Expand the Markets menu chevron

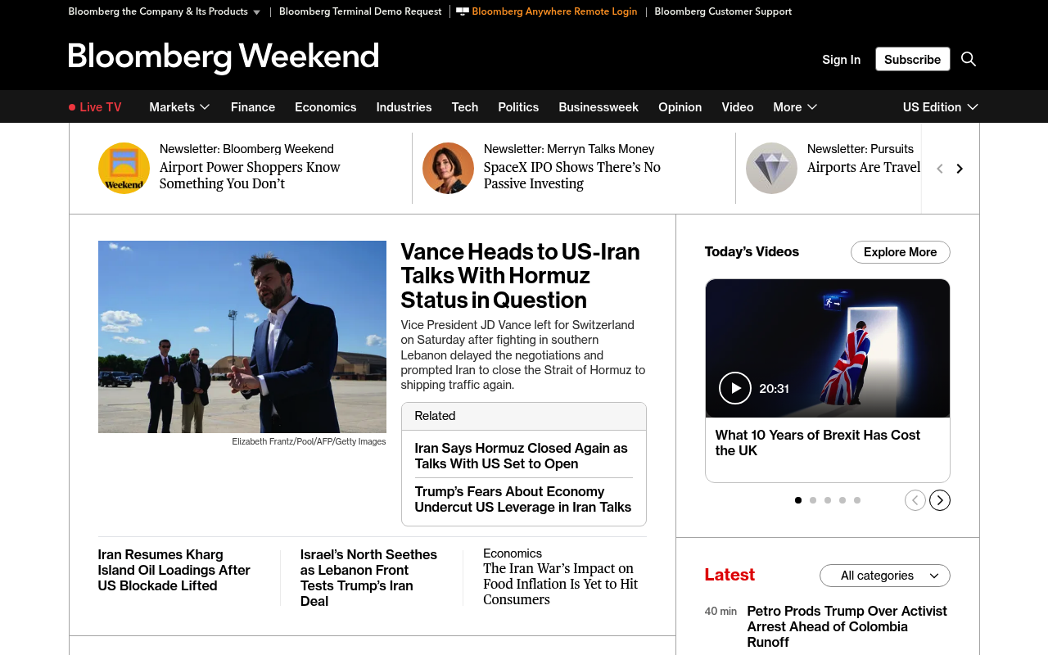pyautogui.click(x=205, y=107)
